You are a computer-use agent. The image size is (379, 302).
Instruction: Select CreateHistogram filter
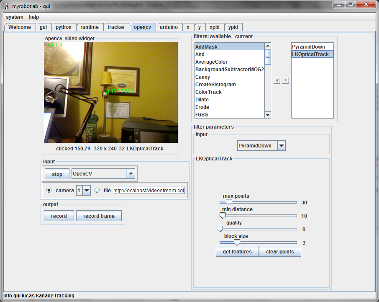point(229,85)
